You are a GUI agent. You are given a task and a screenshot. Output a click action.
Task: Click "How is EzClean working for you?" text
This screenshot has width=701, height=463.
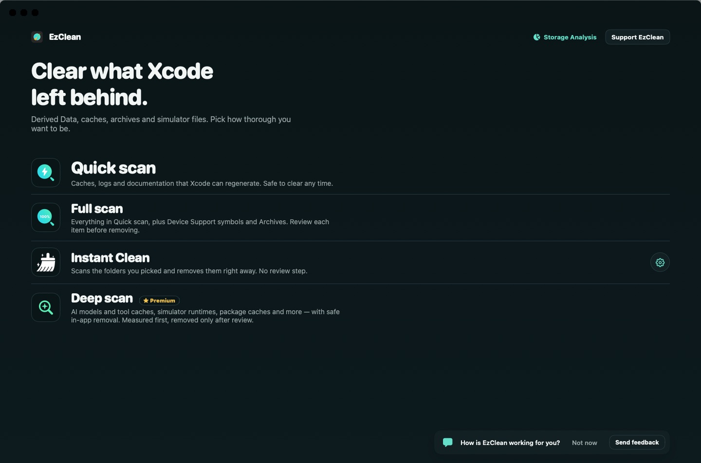click(x=510, y=443)
